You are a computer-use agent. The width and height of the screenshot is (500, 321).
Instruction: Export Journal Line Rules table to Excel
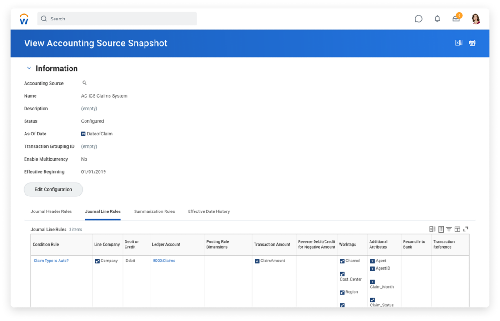pyautogui.click(x=432, y=229)
